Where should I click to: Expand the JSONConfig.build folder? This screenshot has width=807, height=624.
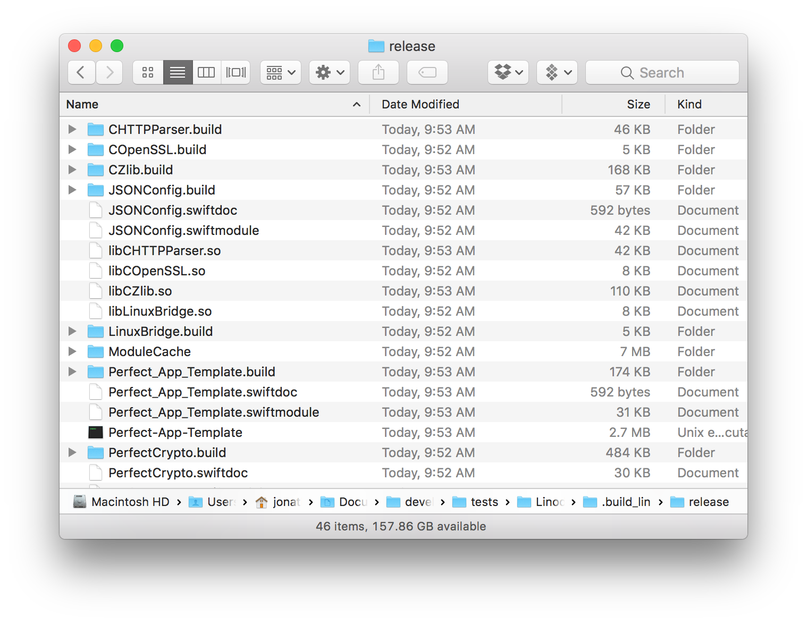pyautogui.click(x=72, y=190)
